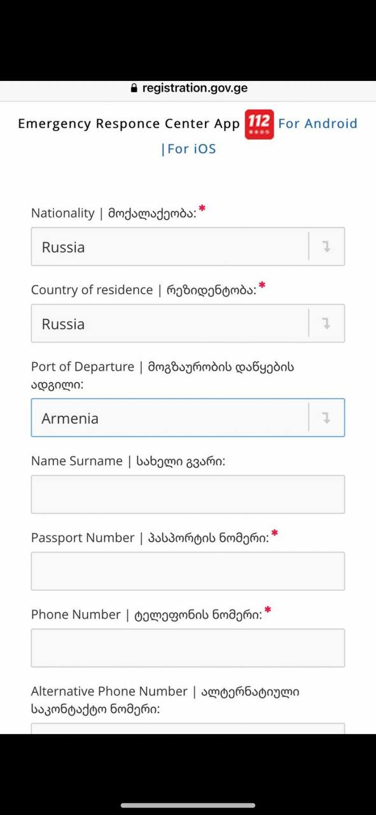This screenshot has width=376, height=815.
Task: Tap the registration.gov.ge address text
Action: 195,89
